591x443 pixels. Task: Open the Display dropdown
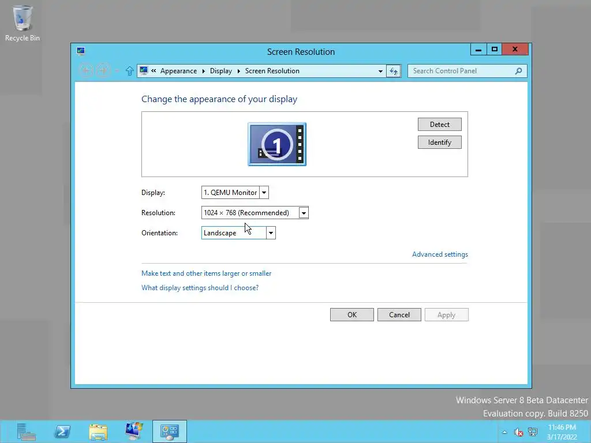264,193
